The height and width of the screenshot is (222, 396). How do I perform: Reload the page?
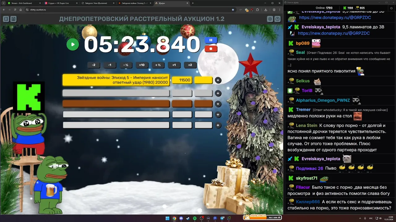15,10
